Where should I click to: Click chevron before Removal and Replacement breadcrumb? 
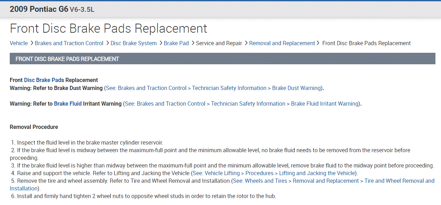tap(246, 43)
